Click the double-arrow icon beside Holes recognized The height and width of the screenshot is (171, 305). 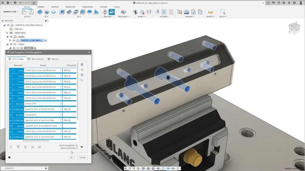(82, 147)
